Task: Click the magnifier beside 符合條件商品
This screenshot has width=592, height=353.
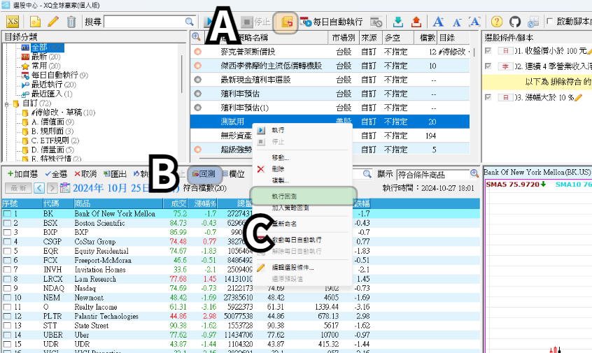Action: [x=474, y=173]
